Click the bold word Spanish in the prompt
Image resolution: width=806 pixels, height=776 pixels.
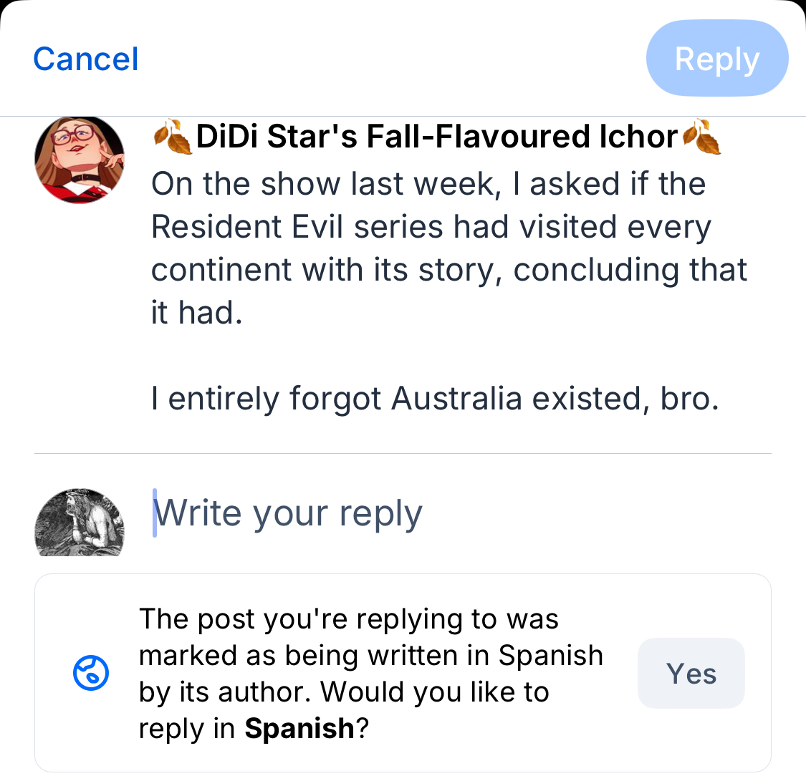(x=299, y=729)
